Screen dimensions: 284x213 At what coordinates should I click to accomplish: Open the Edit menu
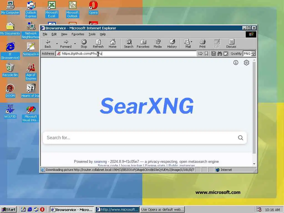54,34
